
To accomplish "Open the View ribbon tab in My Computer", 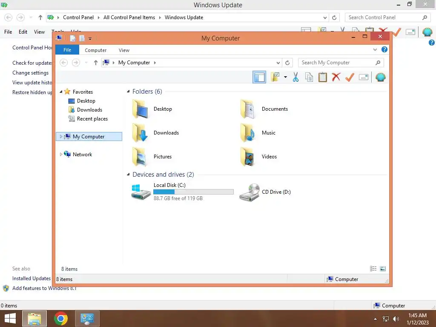I will coord(124,50).
